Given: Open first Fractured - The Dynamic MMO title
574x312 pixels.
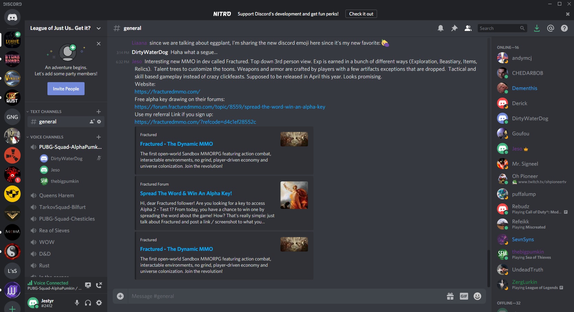Looking at the screenshot, I should (176, 144).
